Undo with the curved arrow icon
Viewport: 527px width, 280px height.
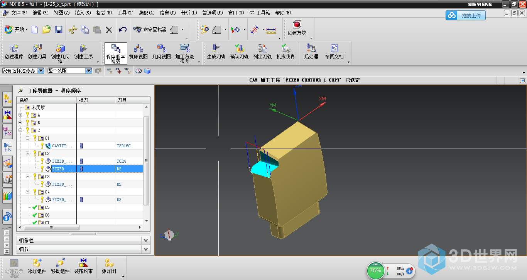point(123,30)
